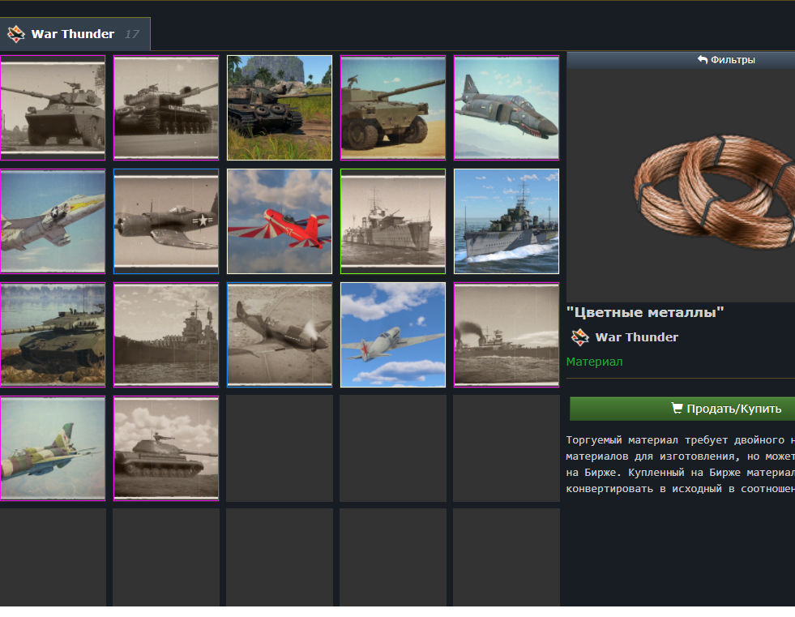Viewport: 795px width, 617px height.
Task: Click the Продать/Купить green button
Action: 682,409
